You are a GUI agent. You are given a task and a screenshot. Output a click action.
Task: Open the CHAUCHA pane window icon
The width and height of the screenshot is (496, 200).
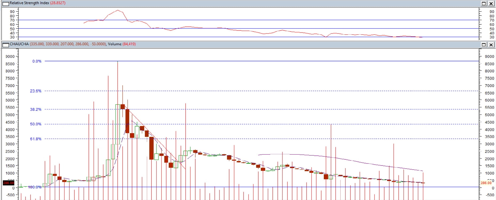pos(6,45)
